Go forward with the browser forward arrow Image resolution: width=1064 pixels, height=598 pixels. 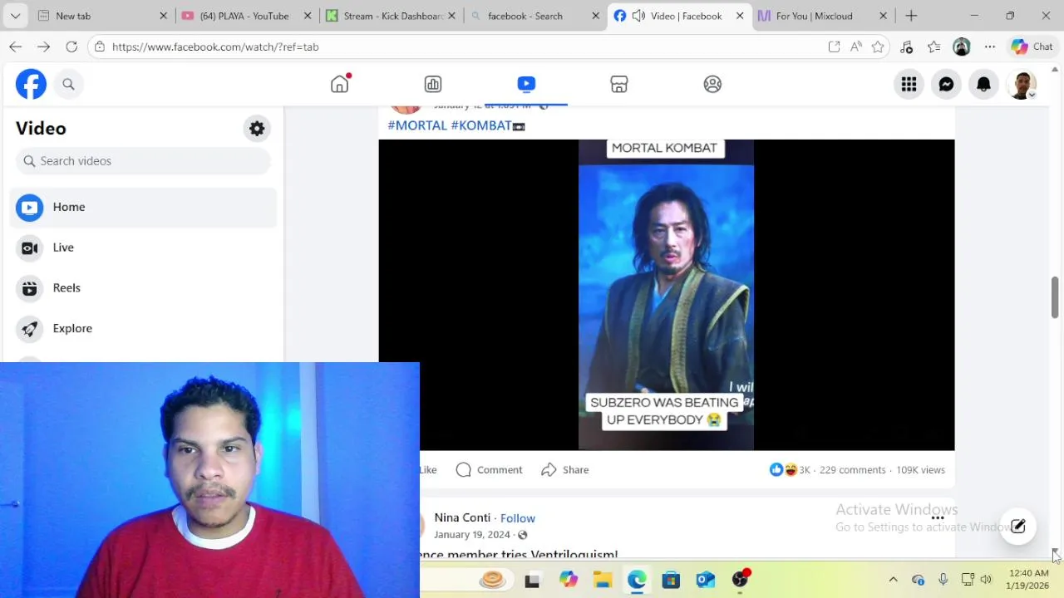click(x=43, y=47)
